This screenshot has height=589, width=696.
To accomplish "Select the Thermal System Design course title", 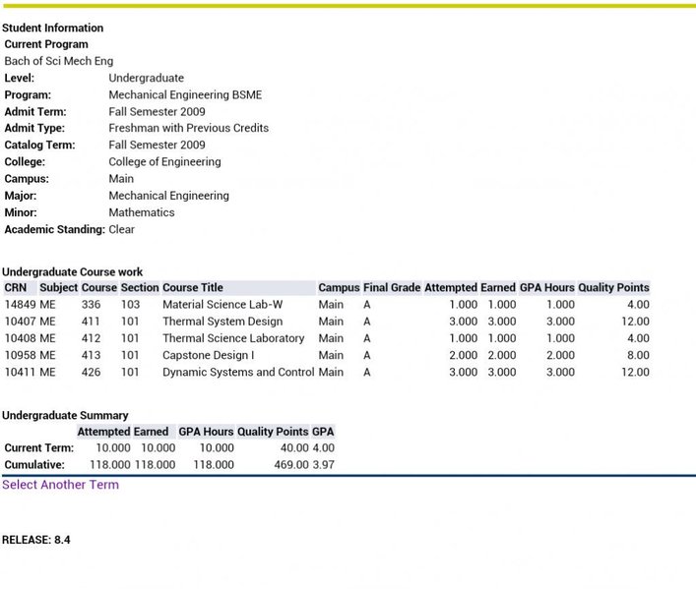I will (x=222, y=322).
